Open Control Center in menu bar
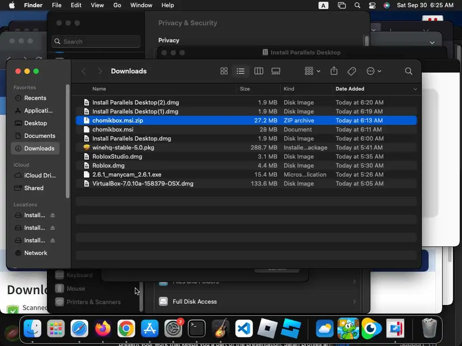 pos(372,5)
